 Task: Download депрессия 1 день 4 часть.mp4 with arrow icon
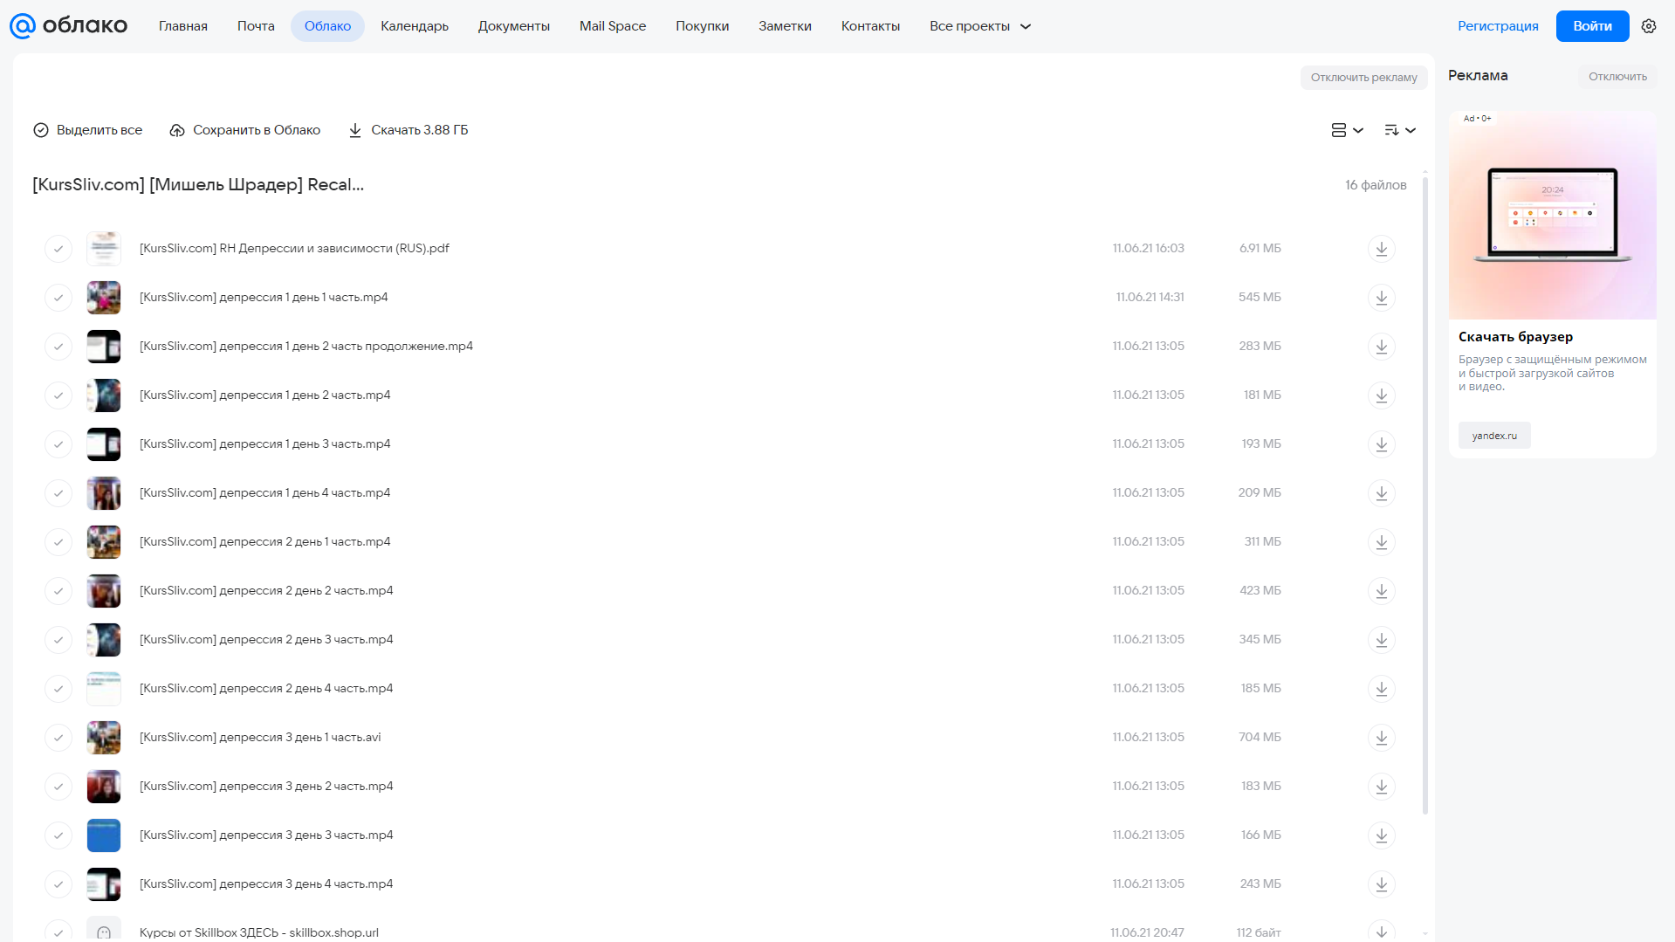tap(1381, 493)
